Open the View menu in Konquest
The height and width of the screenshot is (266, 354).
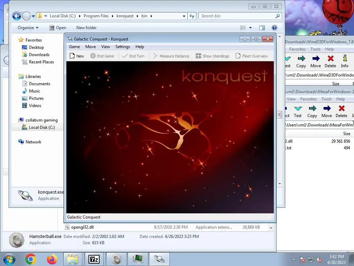(105, 47)
